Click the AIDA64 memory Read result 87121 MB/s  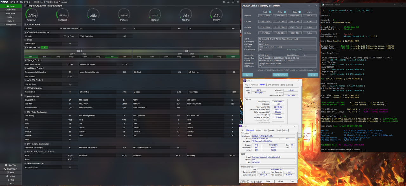(265, 15)
